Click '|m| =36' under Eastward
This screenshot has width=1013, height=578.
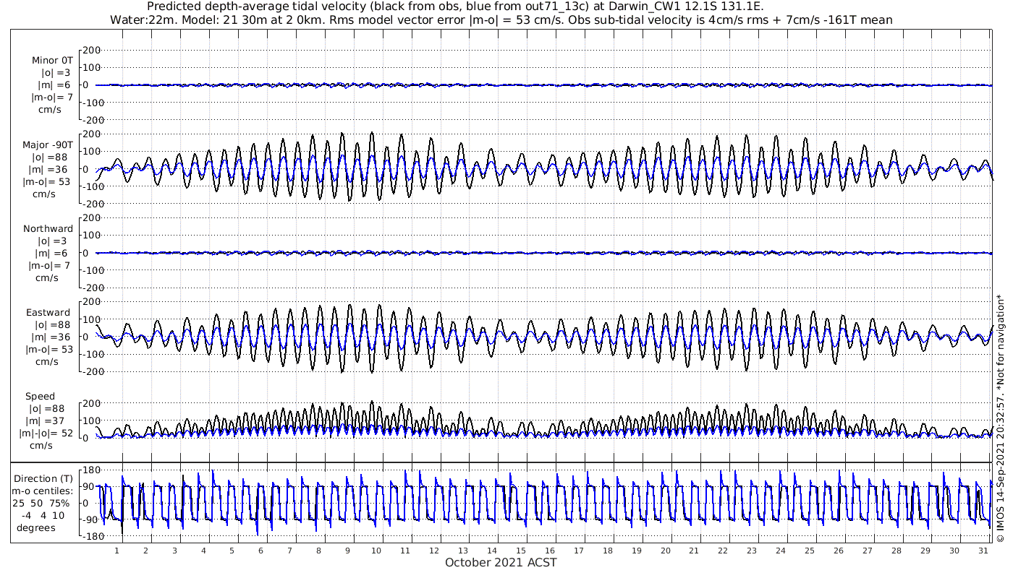50,337
